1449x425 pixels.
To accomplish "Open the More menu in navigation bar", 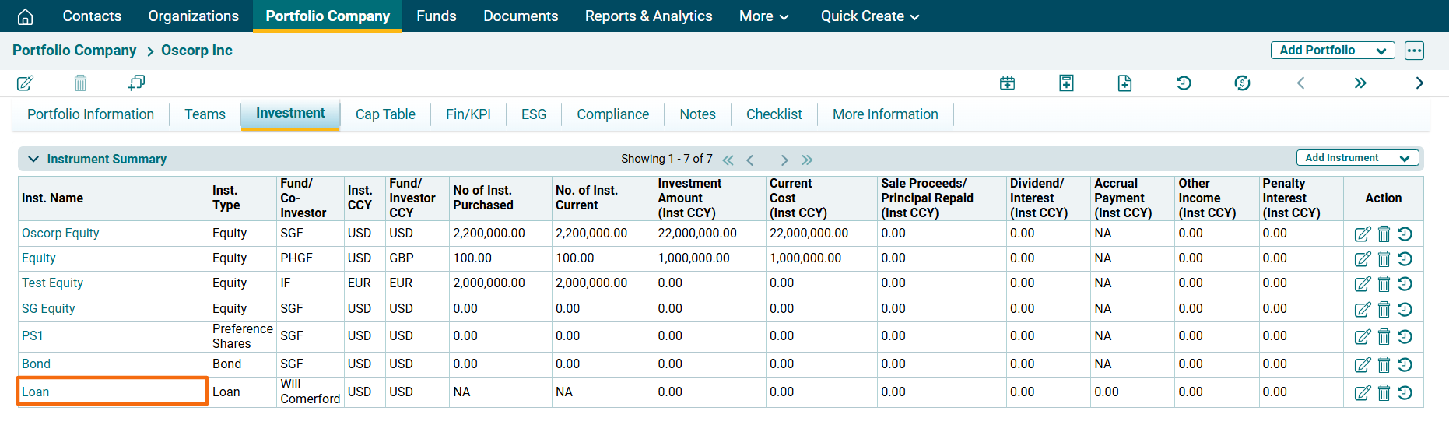I will point(763,16).
